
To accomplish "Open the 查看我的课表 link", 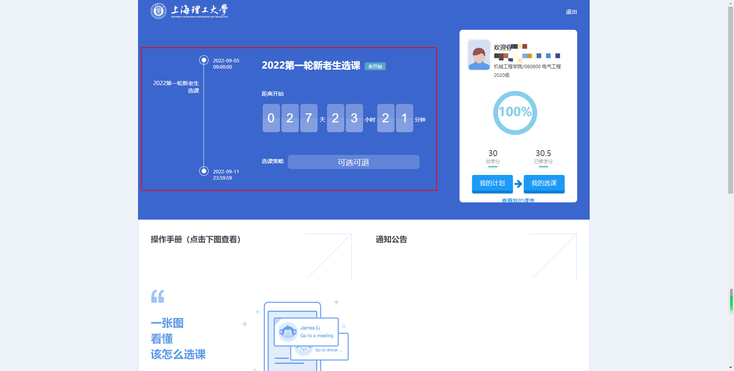I will (518, 200).
